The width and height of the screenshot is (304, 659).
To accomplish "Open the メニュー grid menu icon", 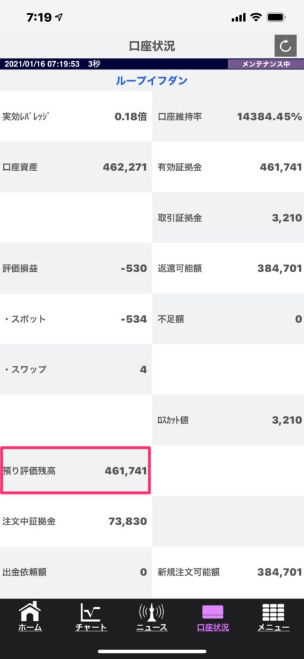I will [273, 617].
